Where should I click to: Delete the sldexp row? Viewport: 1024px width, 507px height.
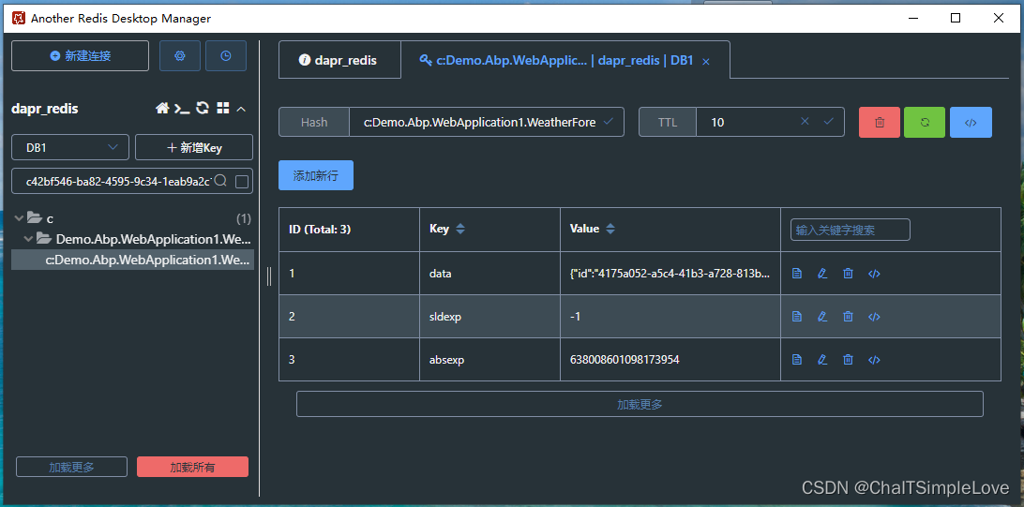(x=848, y=317)
